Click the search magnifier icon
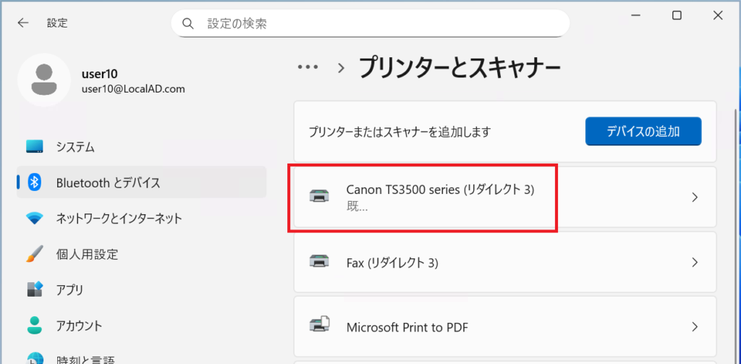 [188, 24]
